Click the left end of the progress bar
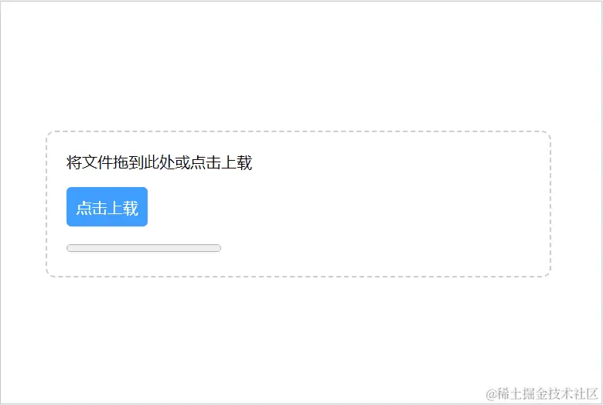 click(x=70, y=248)
